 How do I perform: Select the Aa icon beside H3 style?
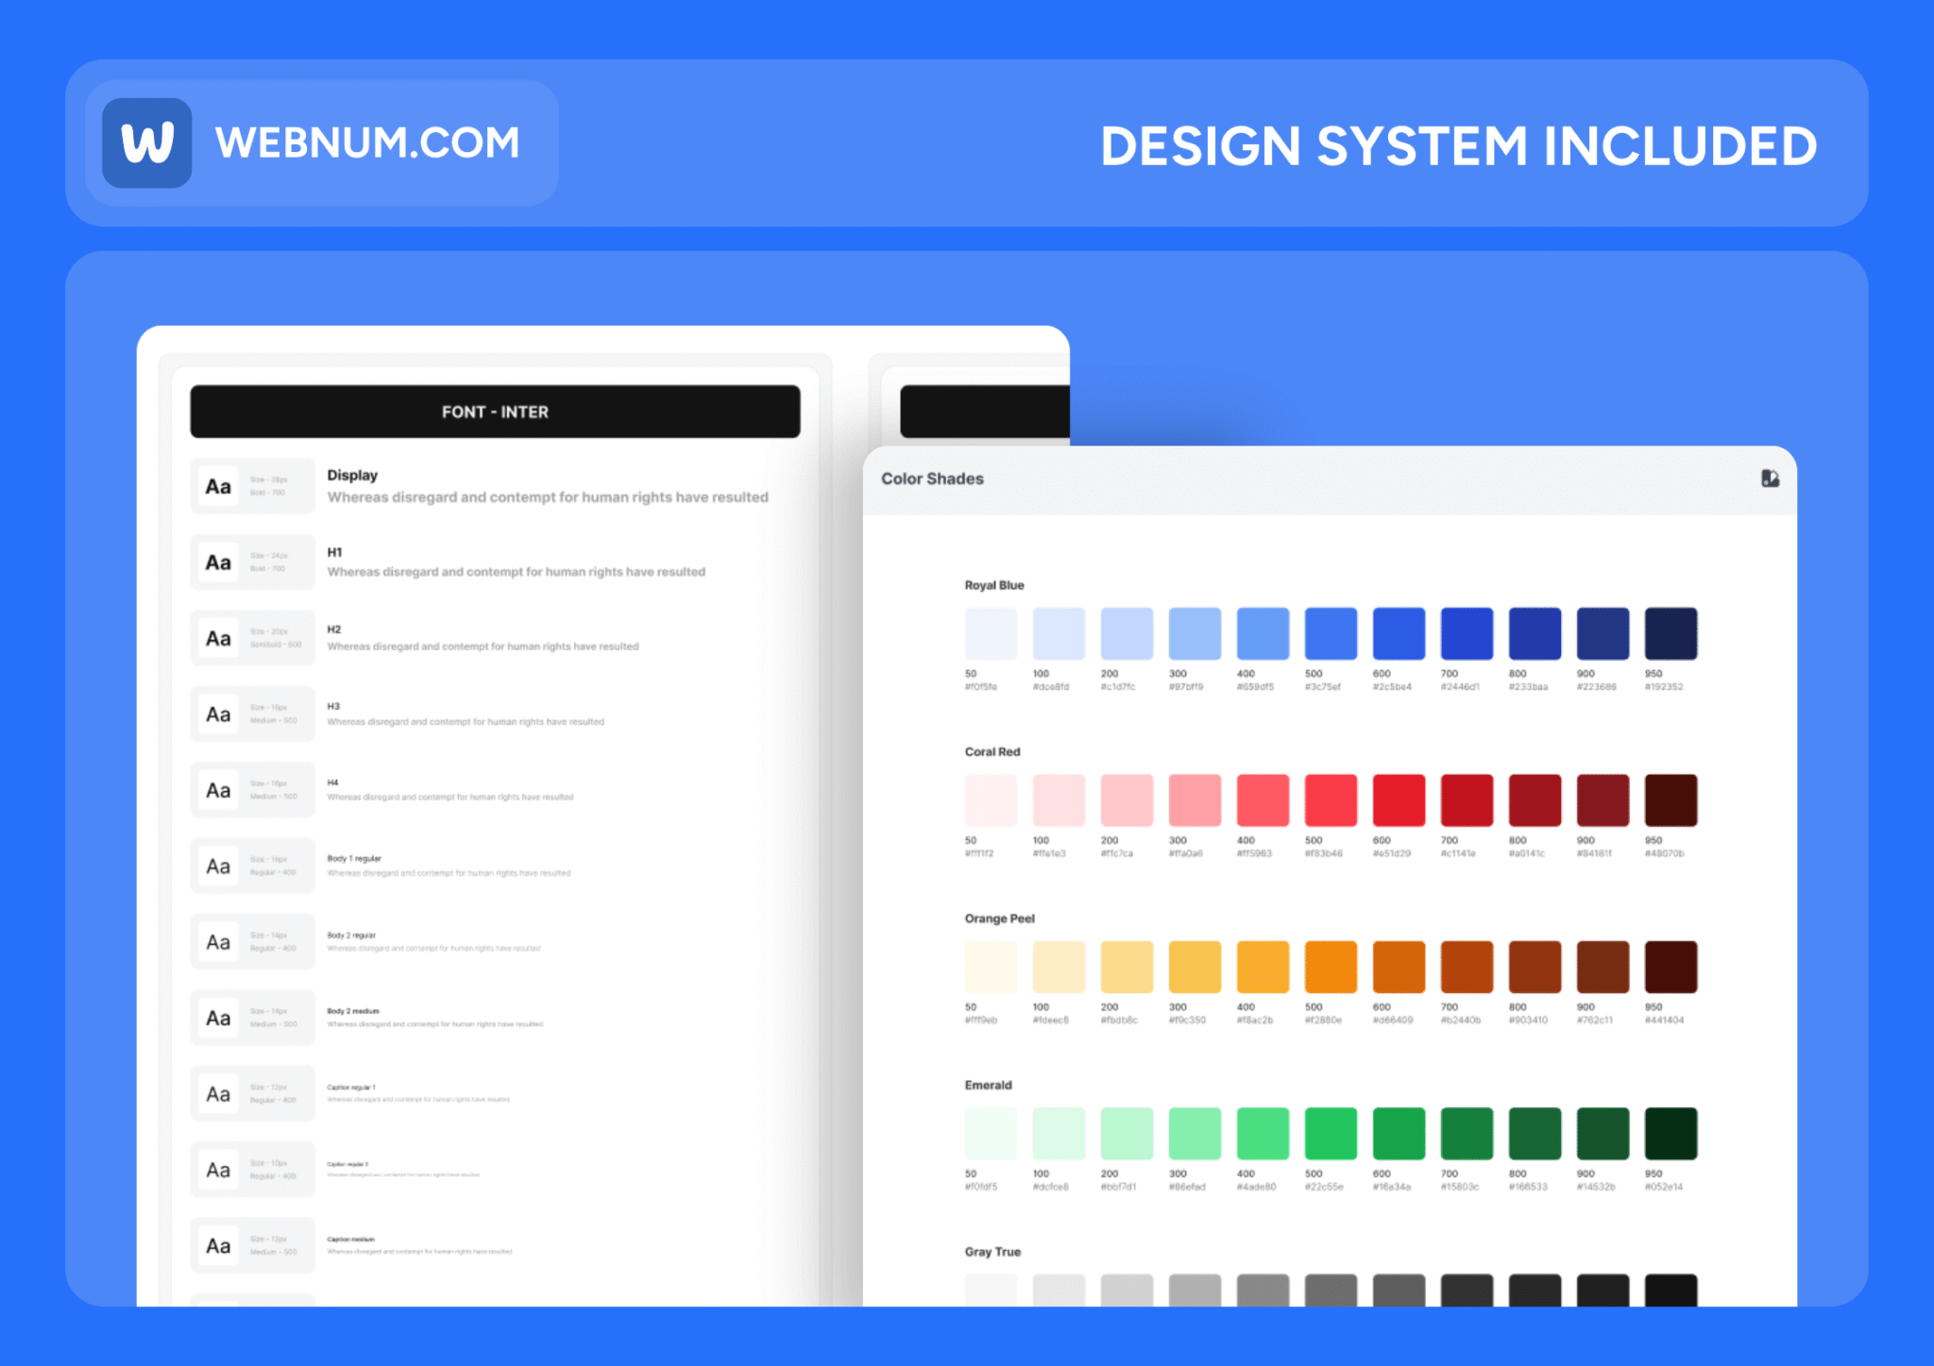(217, 714)
